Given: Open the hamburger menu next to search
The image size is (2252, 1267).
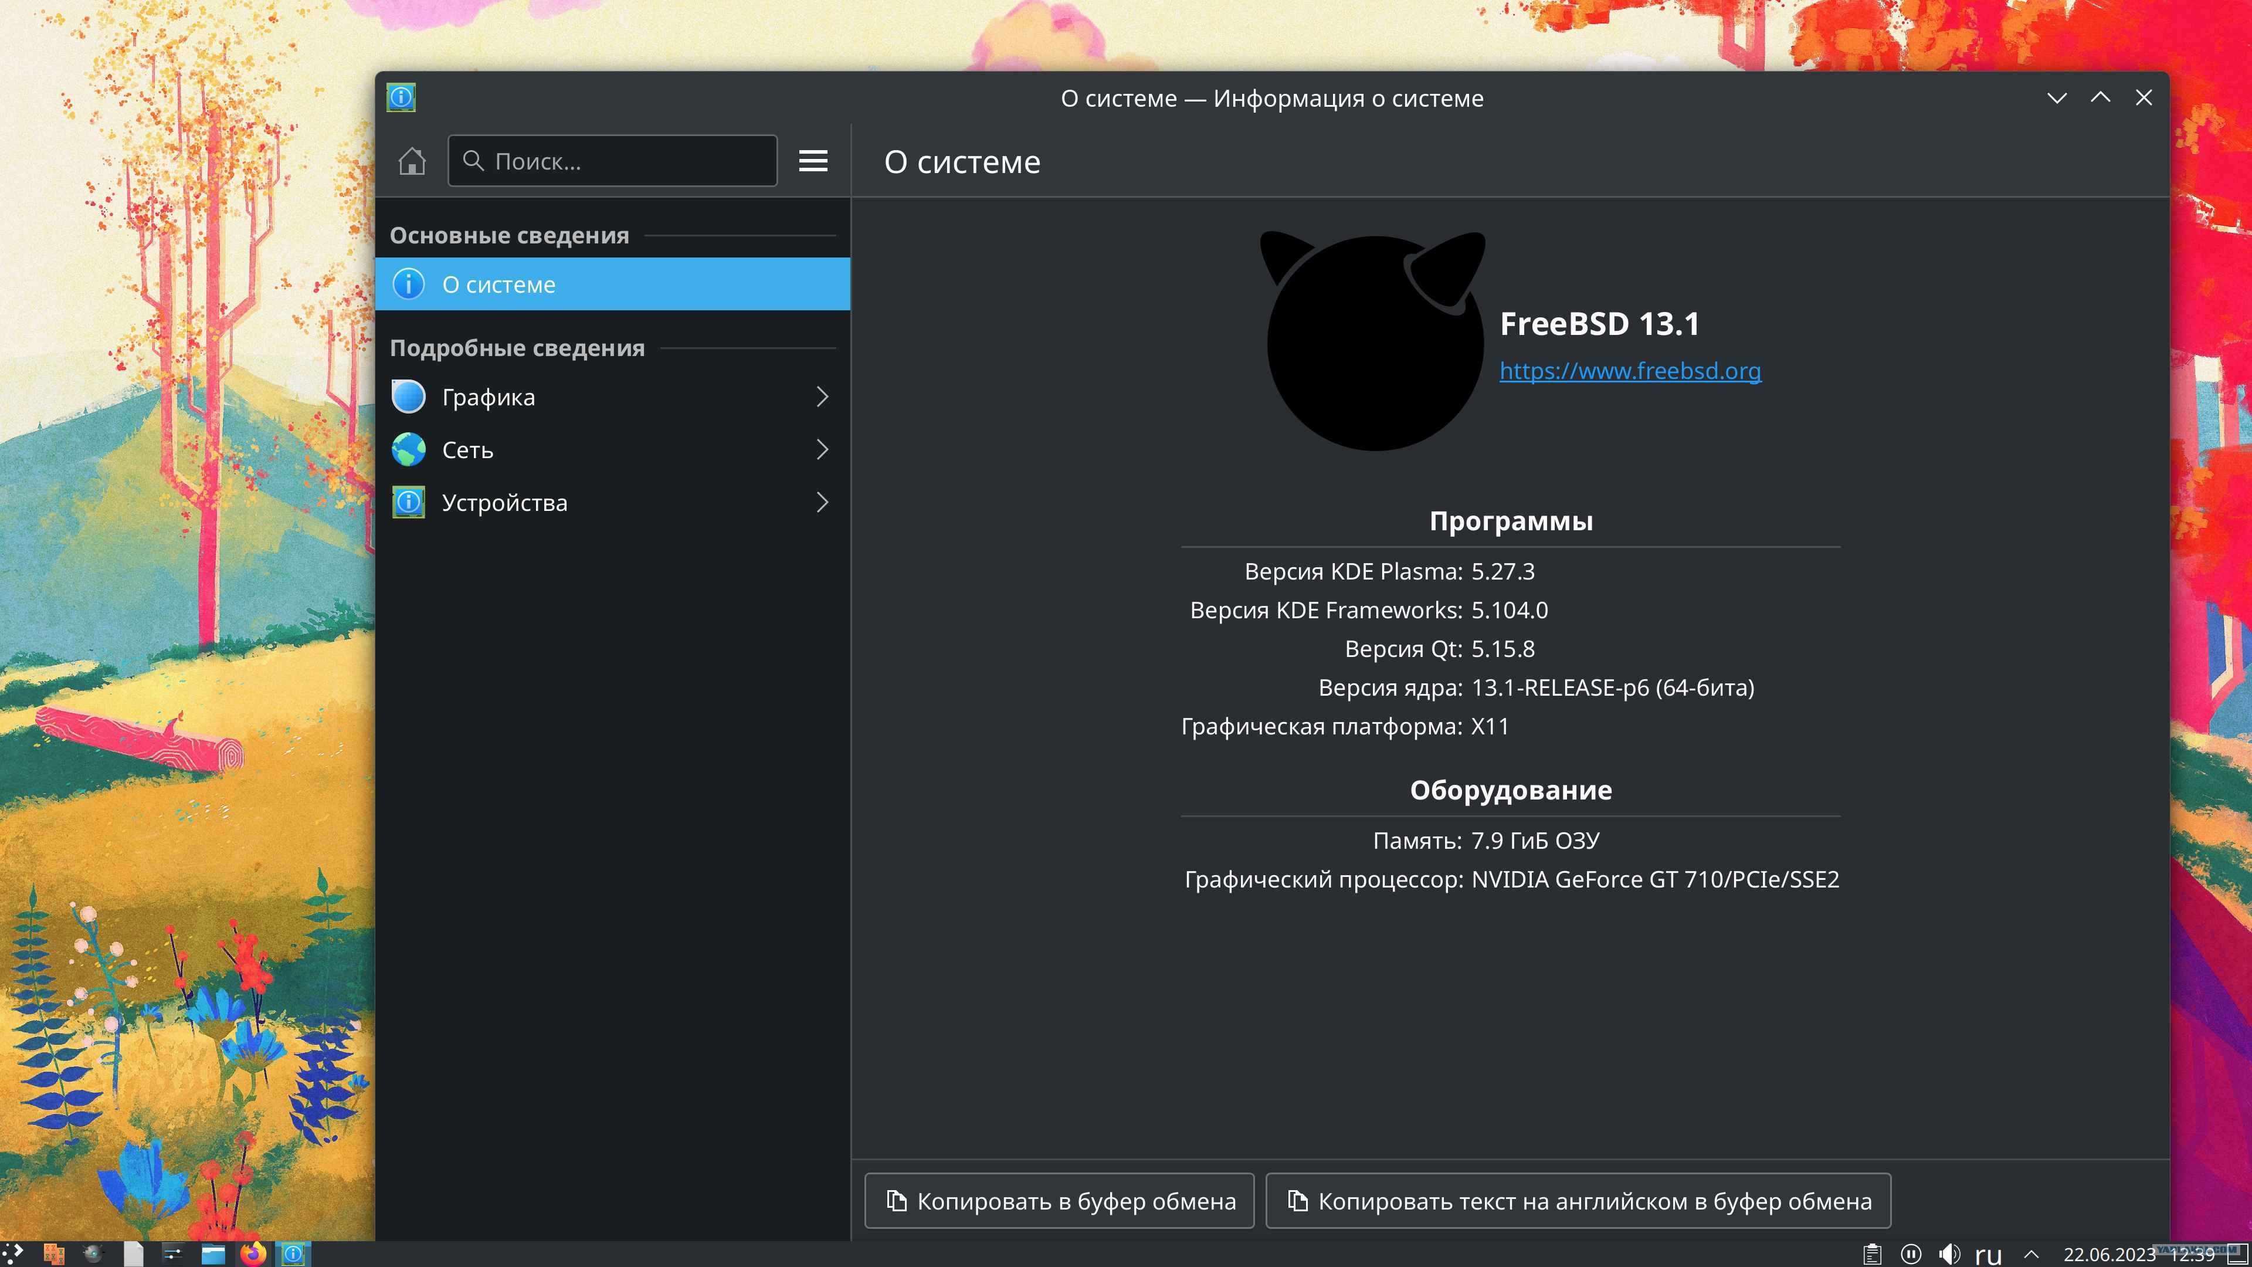Looking at the screenshot, I should tap(813, 161).
